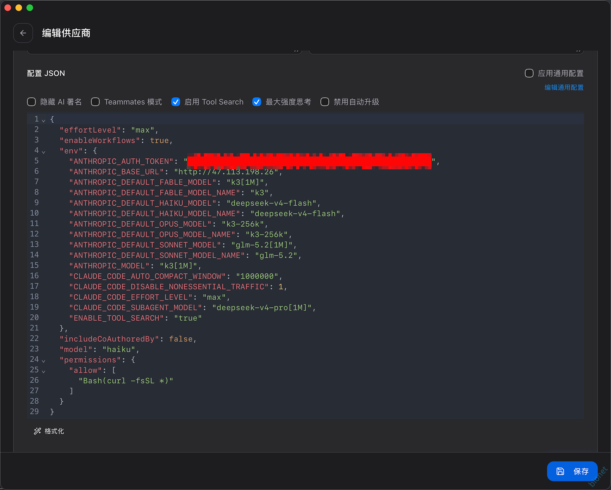Image resolution: width=611 pixels, height=490 pixels.
Task: Click the http://47.113.198.26 URL value
Action: 226,172
